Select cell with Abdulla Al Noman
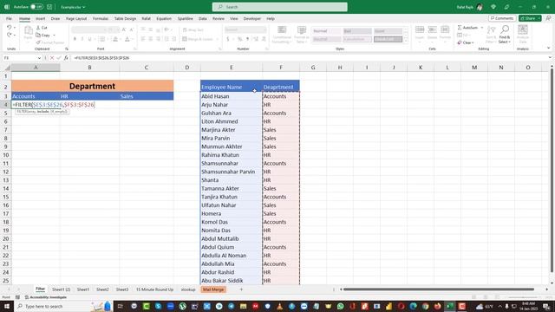The image size is (555, 312). coord(232,256)
